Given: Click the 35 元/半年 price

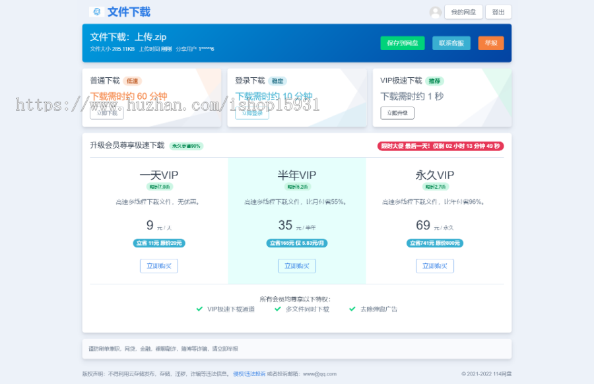Looking at the screenshot, I should (x=297, y=226).
